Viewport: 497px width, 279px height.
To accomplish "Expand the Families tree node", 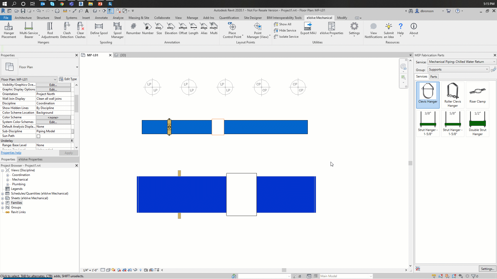I will click(3, 203).
